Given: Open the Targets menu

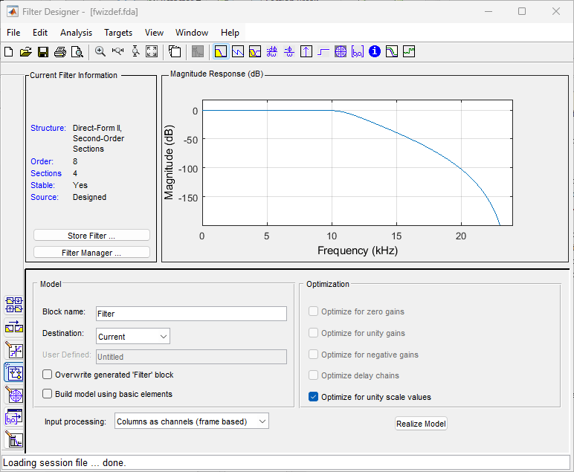Looking at the screenshot, I should pyautogui.click(x=118, y=33).
